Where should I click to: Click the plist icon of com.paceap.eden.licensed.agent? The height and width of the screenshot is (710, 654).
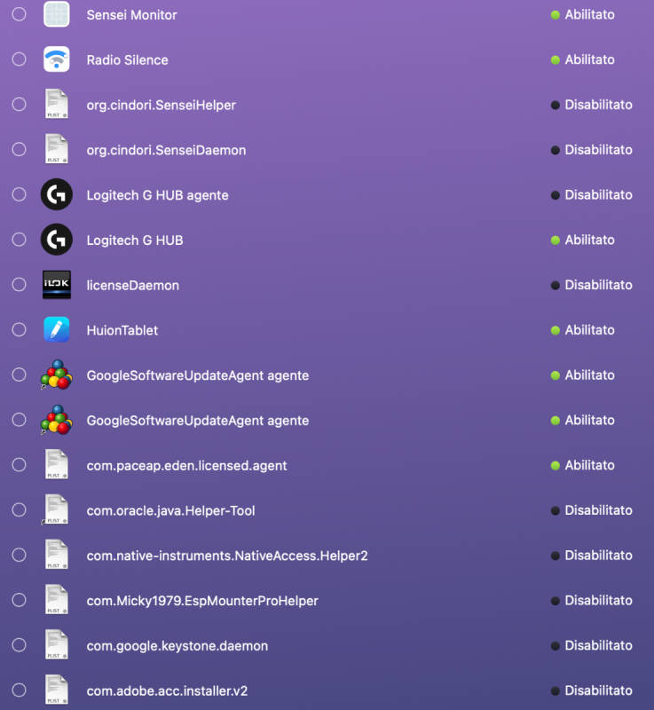click(57, 464)
